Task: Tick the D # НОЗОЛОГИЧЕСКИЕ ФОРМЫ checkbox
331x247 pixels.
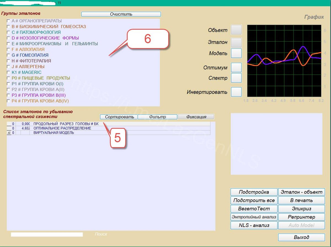Action: [9, 38]
